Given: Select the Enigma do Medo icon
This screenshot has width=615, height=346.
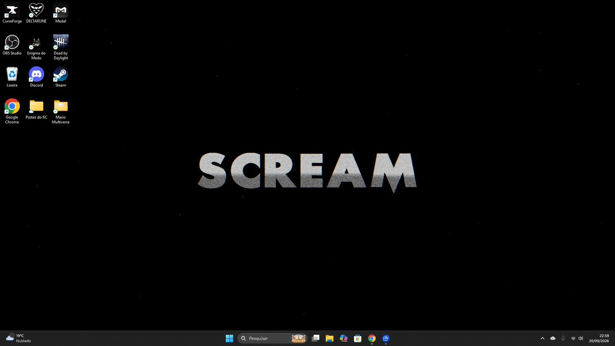Looking at the screenshot, I should [36, 48].
